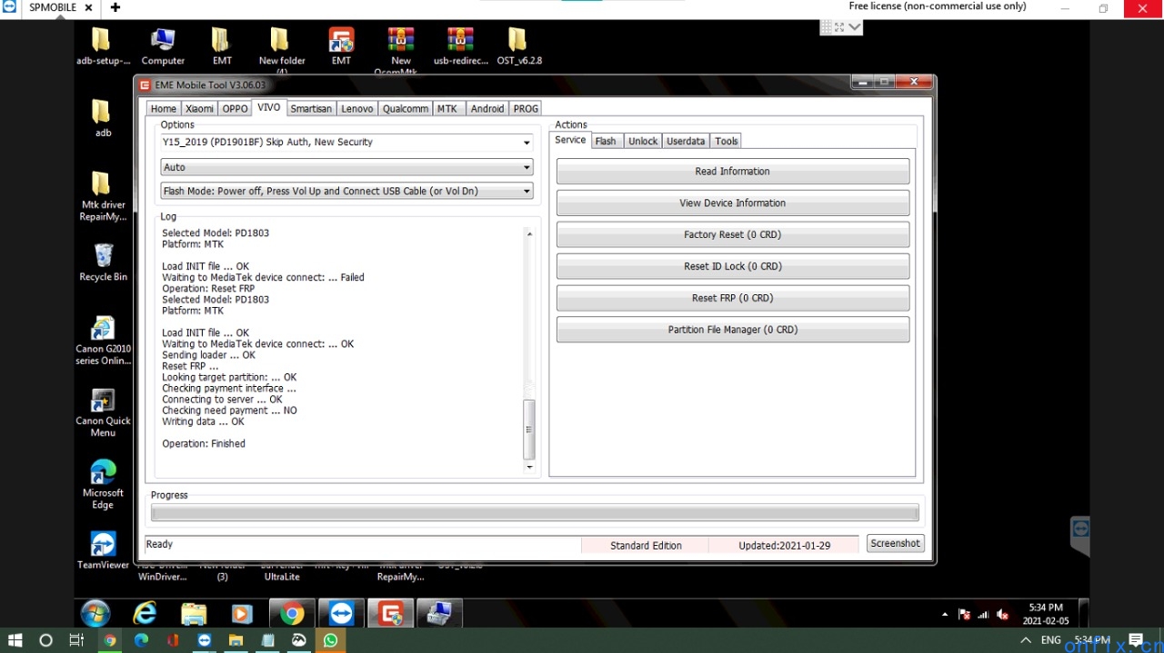The height and width of the screenshot is (653, 1164).
Task: Open the Userdata actions tab
Action: tap(686, 141)
